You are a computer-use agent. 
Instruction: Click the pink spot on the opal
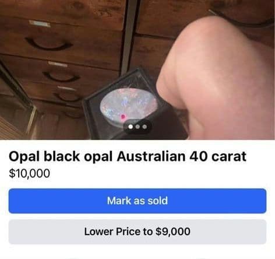pos(123,117)
